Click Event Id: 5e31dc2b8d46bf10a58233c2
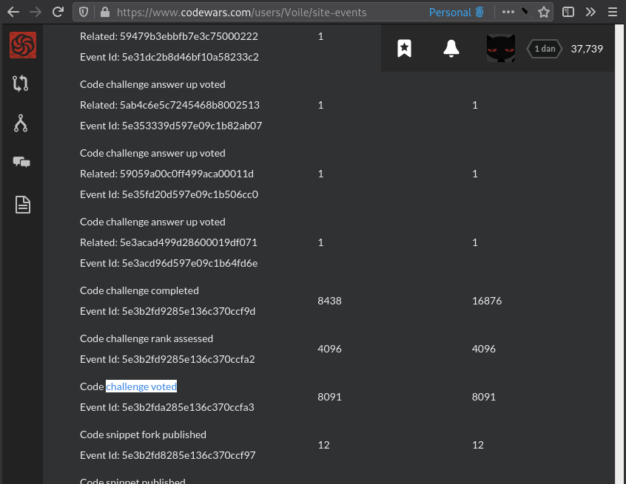Screen dimensions: 626x484 click(169, 57)
